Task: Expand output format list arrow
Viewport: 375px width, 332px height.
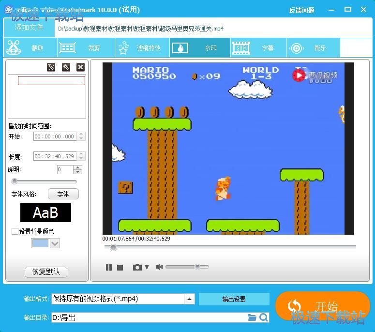Action: (189, 299)
